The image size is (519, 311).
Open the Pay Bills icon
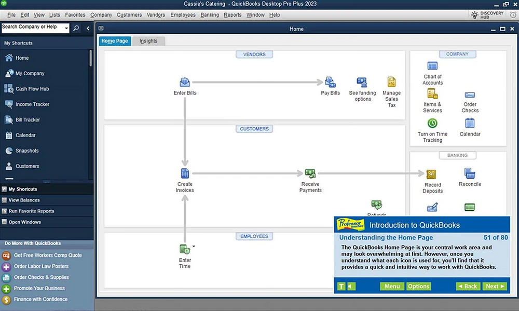click(330, 82)
